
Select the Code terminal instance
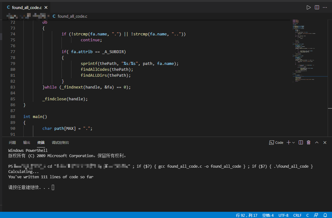pos(276,143)
